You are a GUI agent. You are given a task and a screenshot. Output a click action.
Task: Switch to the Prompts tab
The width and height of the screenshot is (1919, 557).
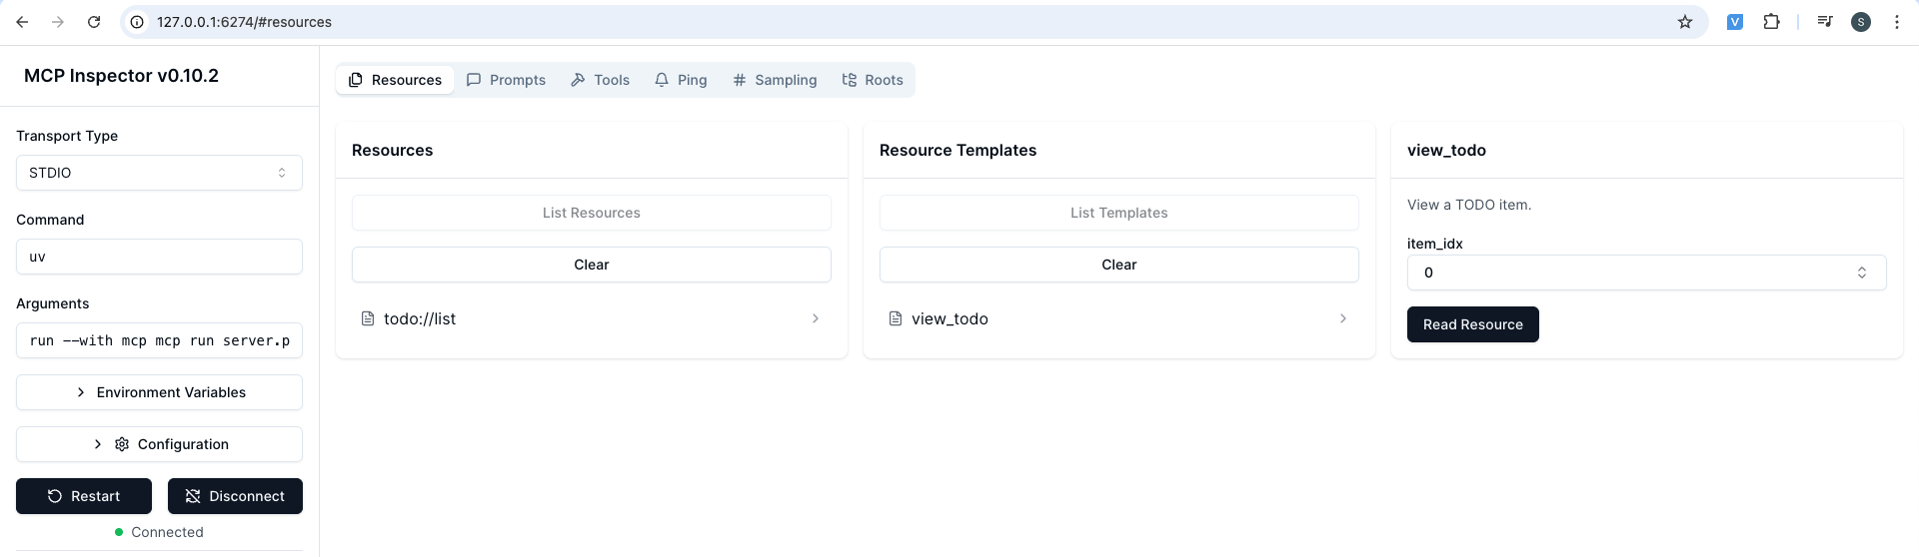tap(507, 80)
